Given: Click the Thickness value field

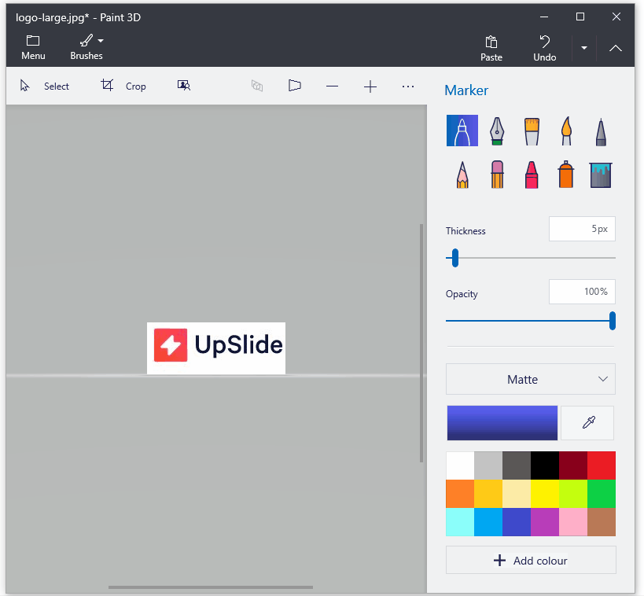Looking at the screenshot, I should [582, 229].
